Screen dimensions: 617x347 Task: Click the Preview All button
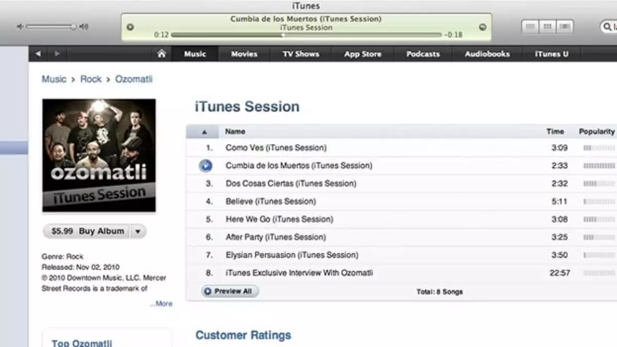(230, 291)
